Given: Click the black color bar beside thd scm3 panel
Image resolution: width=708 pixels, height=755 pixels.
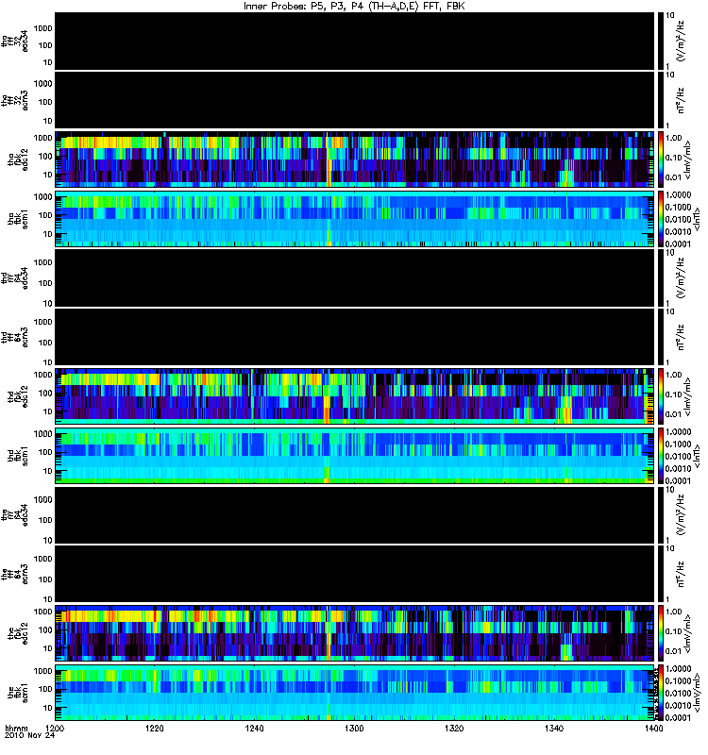Looking at the screenshot, I should pyautogui.click(x=660, y=337).
